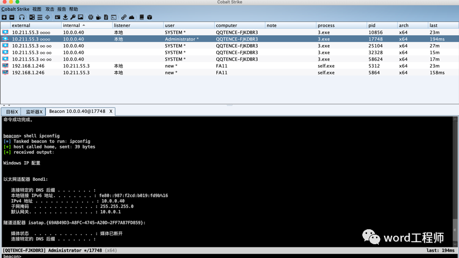This screenshot has width=459, height=258.
Task: Click the beacon icon in the pid 25104 row
Action: (5, 46)
